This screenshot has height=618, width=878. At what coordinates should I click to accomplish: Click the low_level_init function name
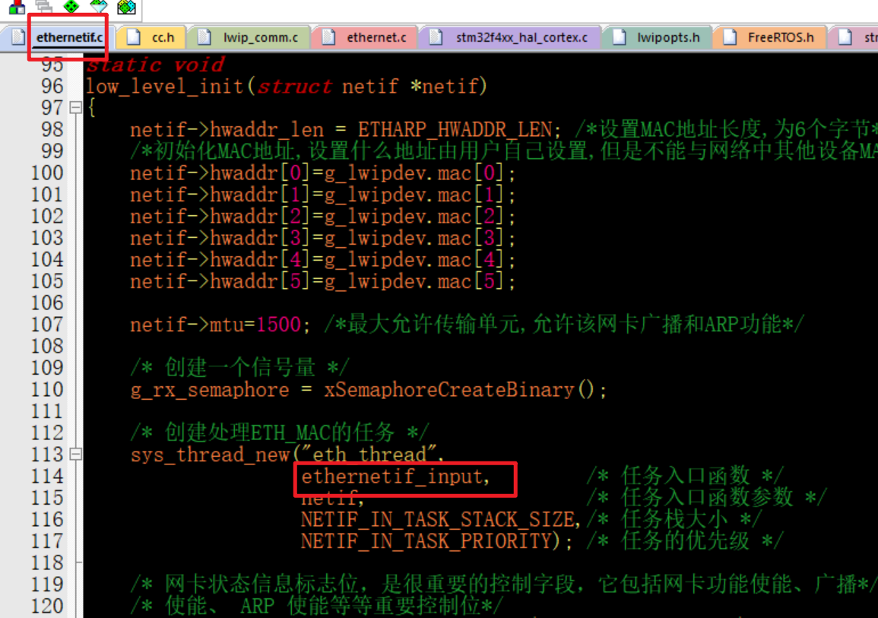[165, 86]
